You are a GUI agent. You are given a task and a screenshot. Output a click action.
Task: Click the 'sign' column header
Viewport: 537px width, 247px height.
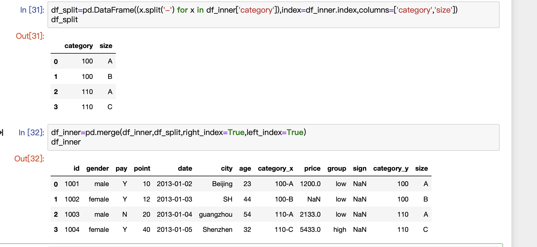[359, 168]
